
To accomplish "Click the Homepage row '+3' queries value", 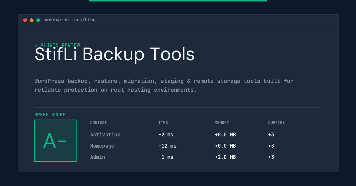I will (271, 146).
